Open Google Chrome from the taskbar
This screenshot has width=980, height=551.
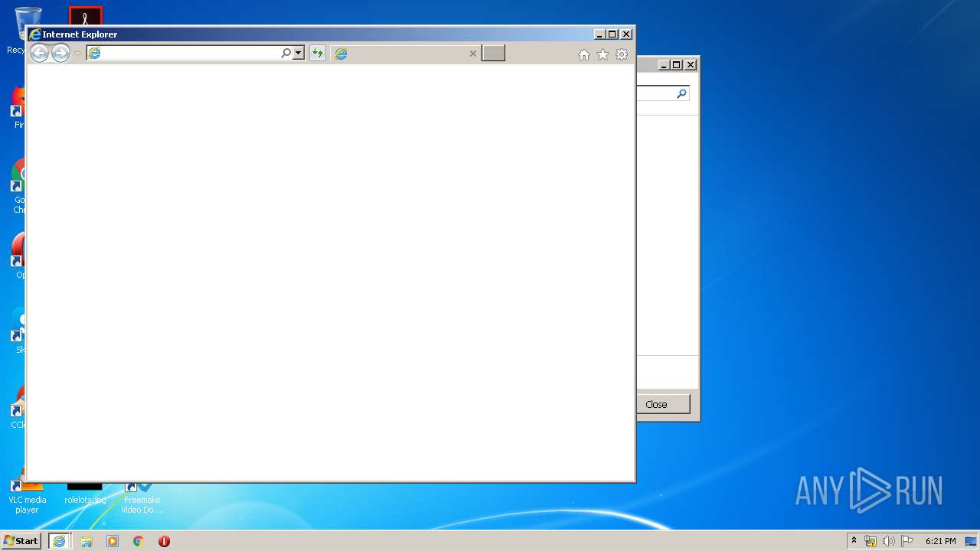click(x=139, y=541)
